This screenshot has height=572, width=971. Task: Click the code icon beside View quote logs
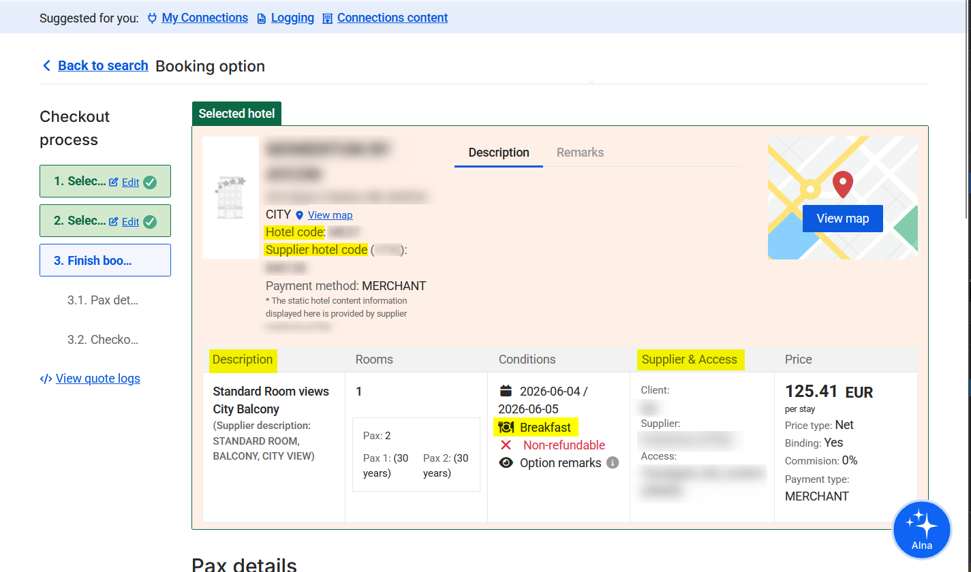click(46, 379)
